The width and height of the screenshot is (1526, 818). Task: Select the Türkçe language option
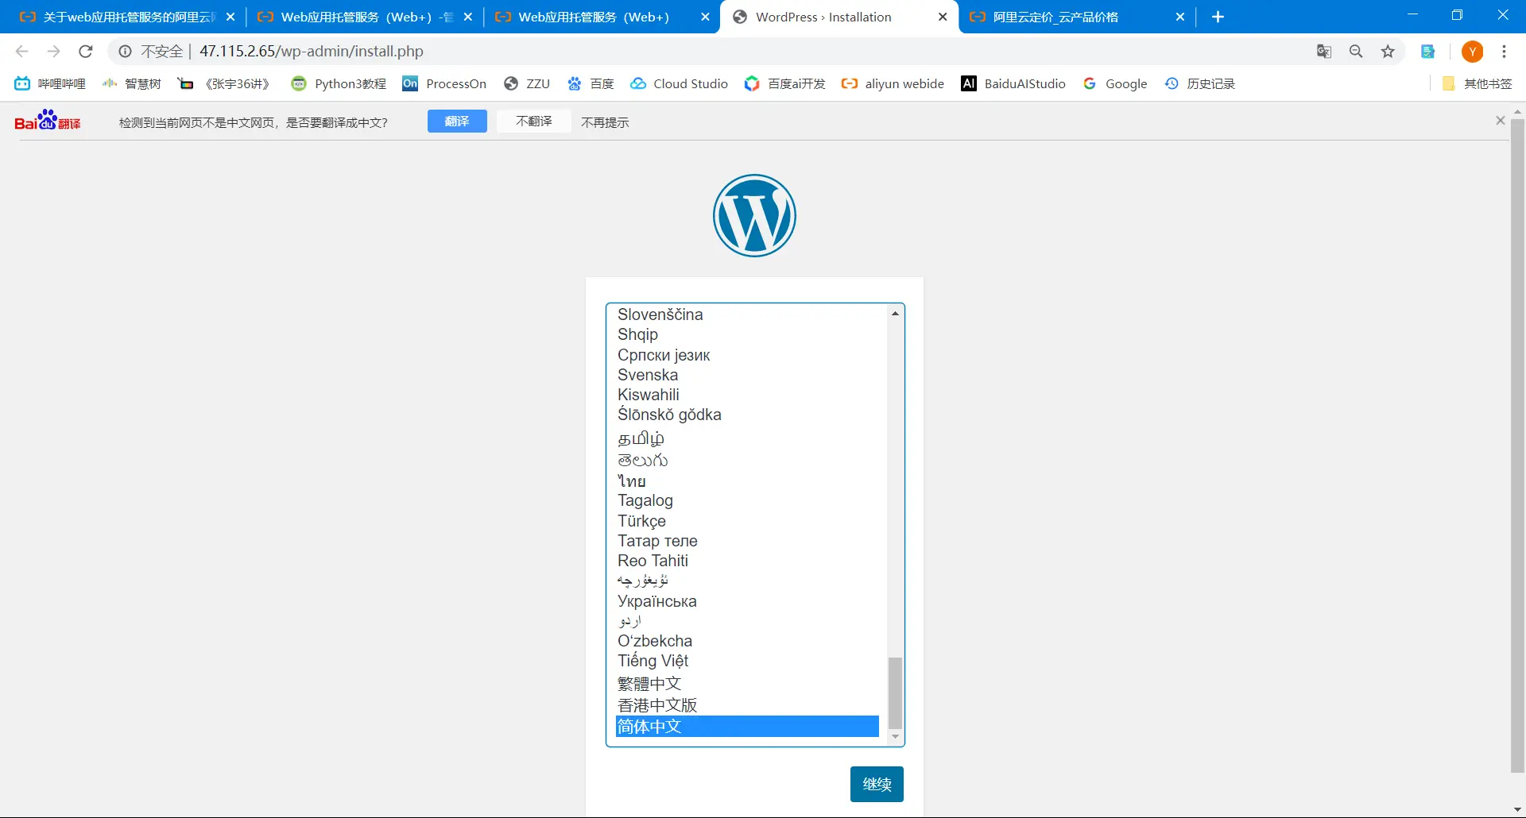(x=747, y=521)
